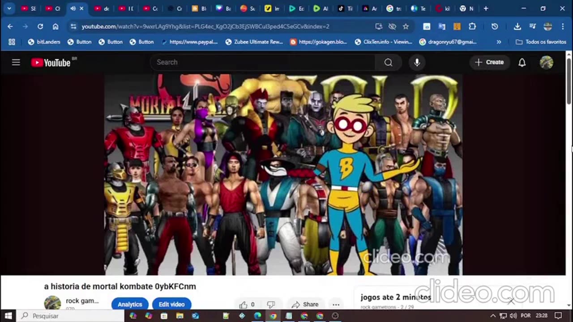The width and height of the screenshot is (573, 322).
Task: Open the ClixTen.info bookmark
Action: 383,42
